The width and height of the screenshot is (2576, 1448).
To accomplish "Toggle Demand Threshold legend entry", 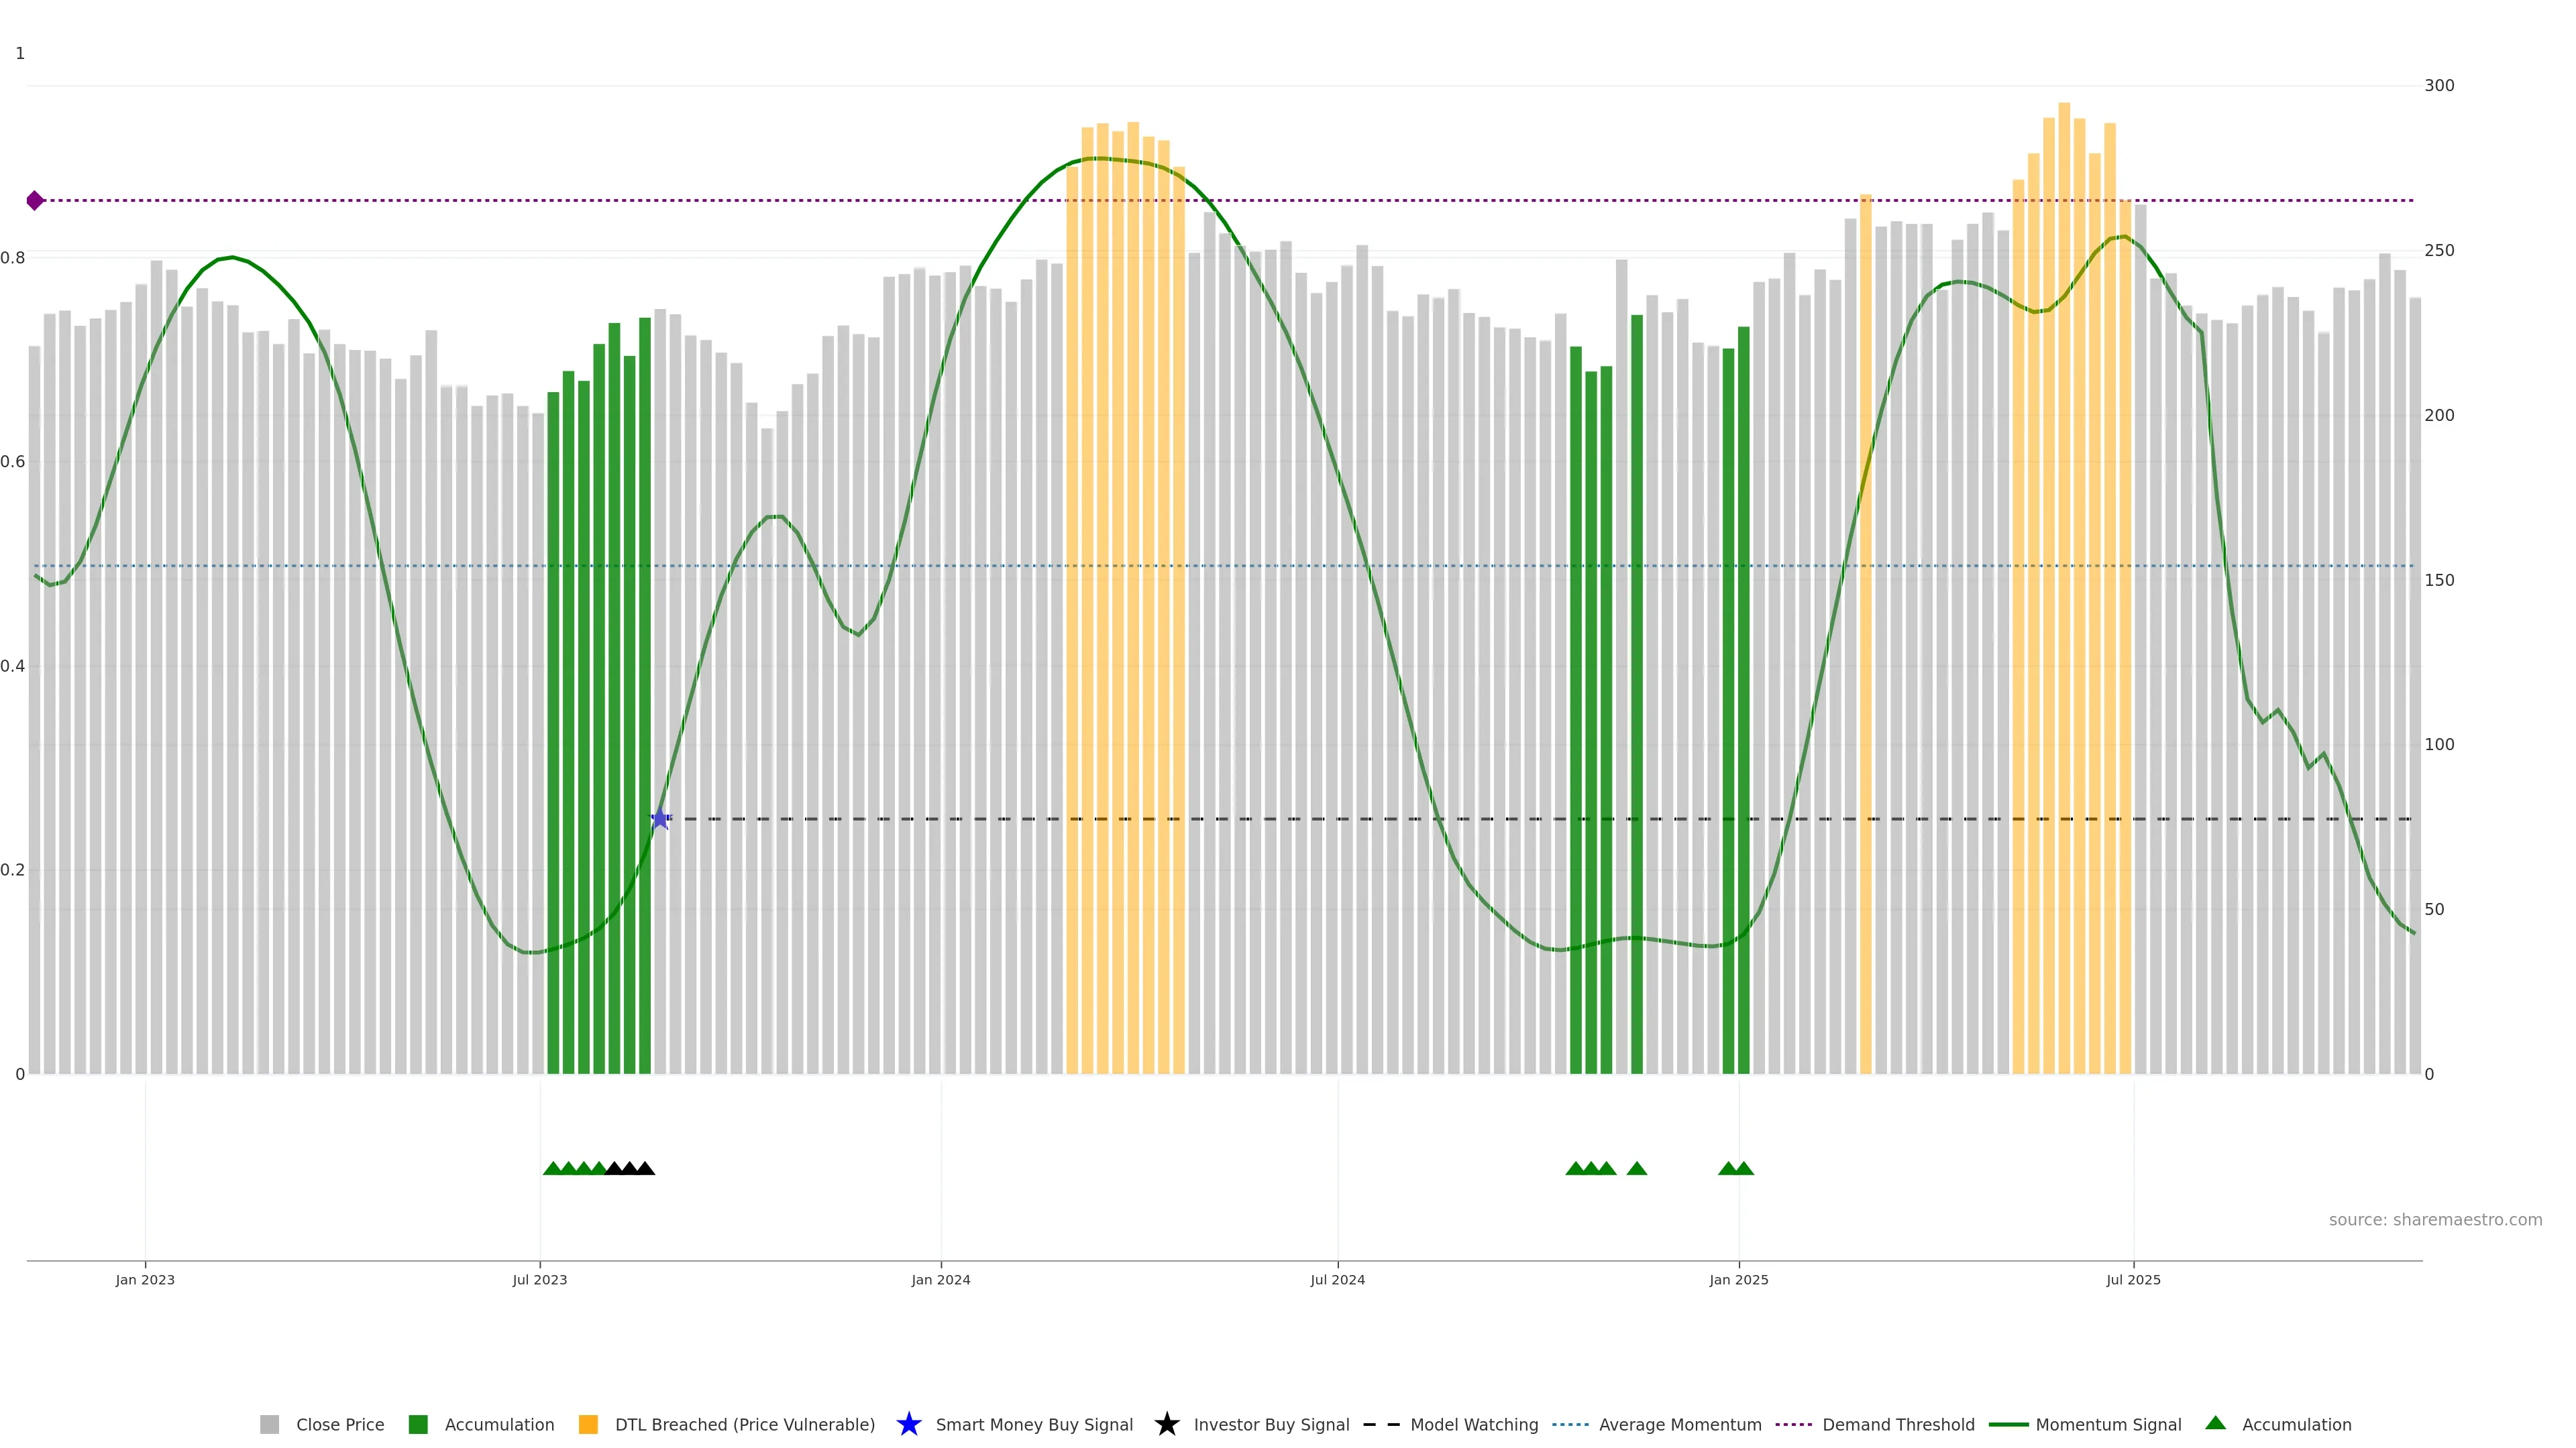I will pyautogui.click(x=1897, y=1424).
